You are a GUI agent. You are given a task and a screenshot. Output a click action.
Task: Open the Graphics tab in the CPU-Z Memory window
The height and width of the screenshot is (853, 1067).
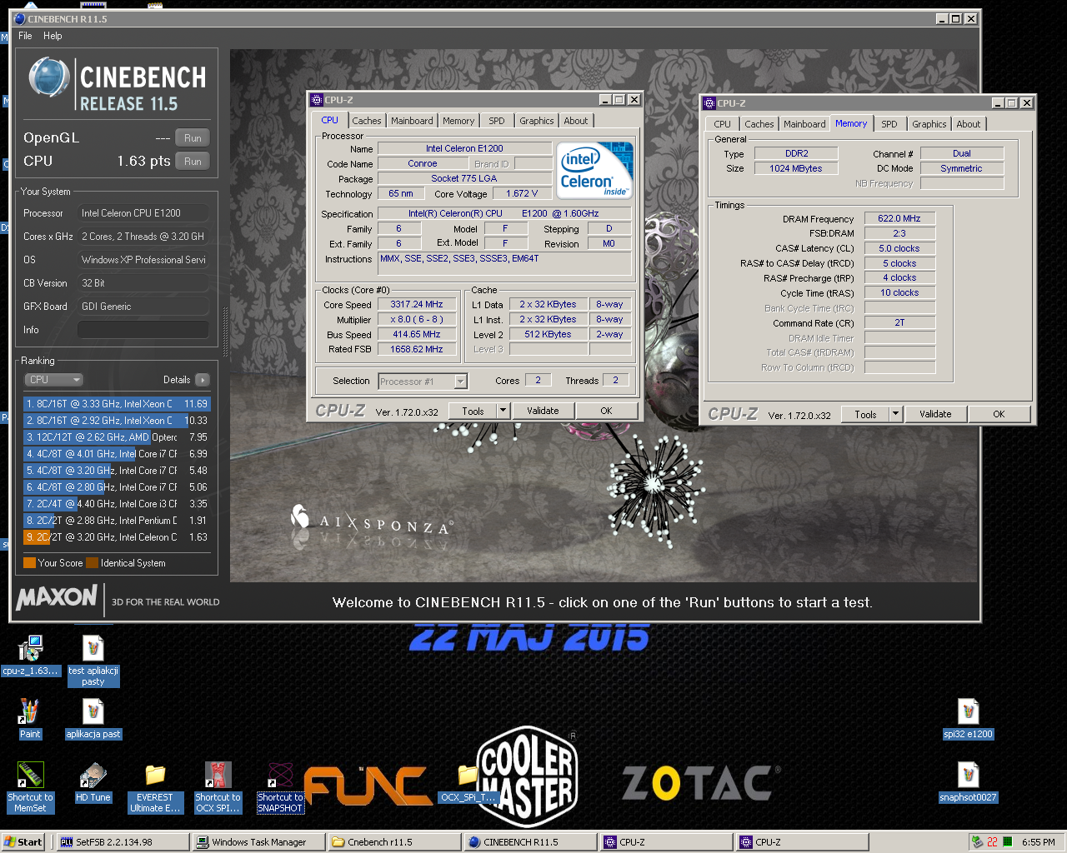coord(929,124)
